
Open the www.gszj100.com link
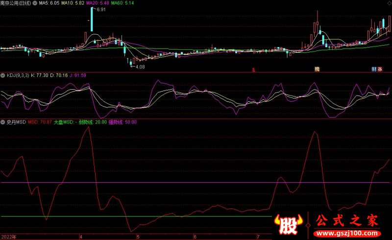(x=346, y=233)
